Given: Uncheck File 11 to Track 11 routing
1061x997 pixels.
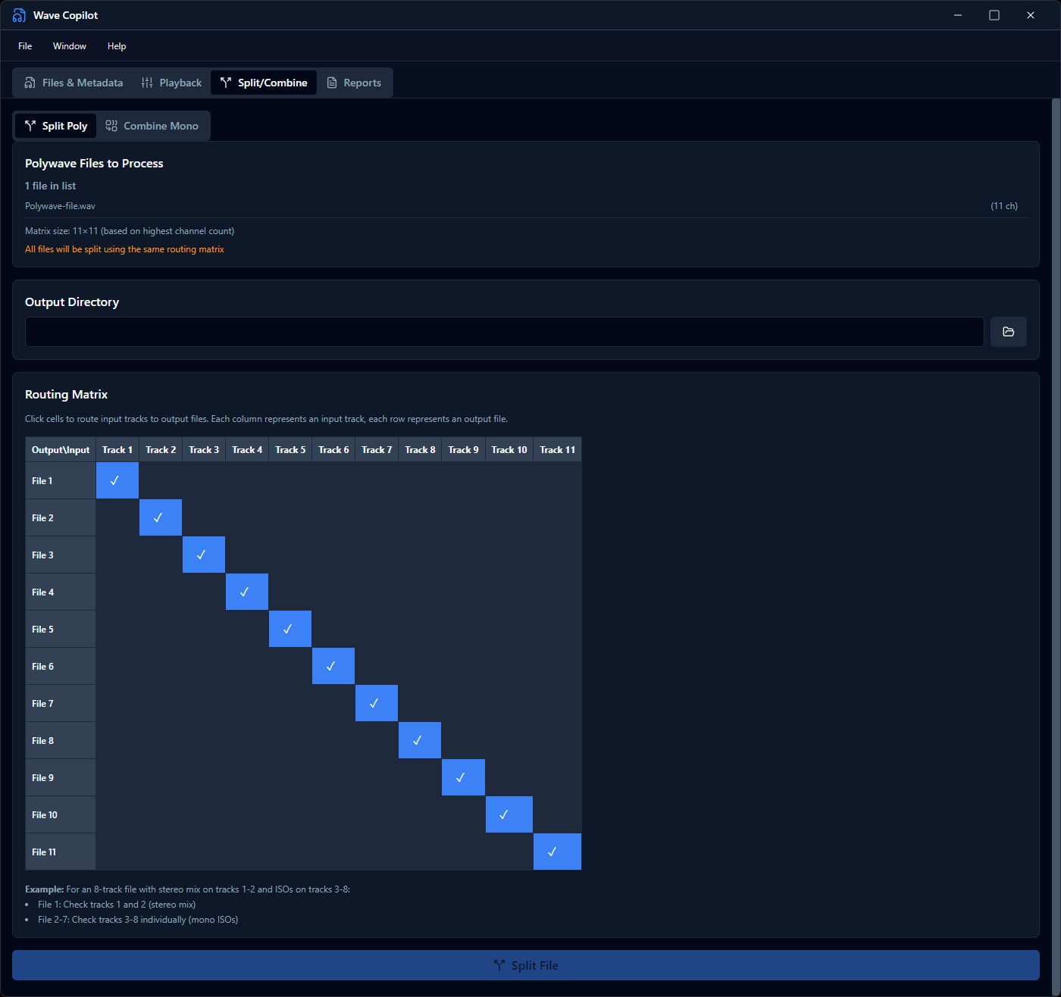Looking at the screenshot, I should [557, 852].
